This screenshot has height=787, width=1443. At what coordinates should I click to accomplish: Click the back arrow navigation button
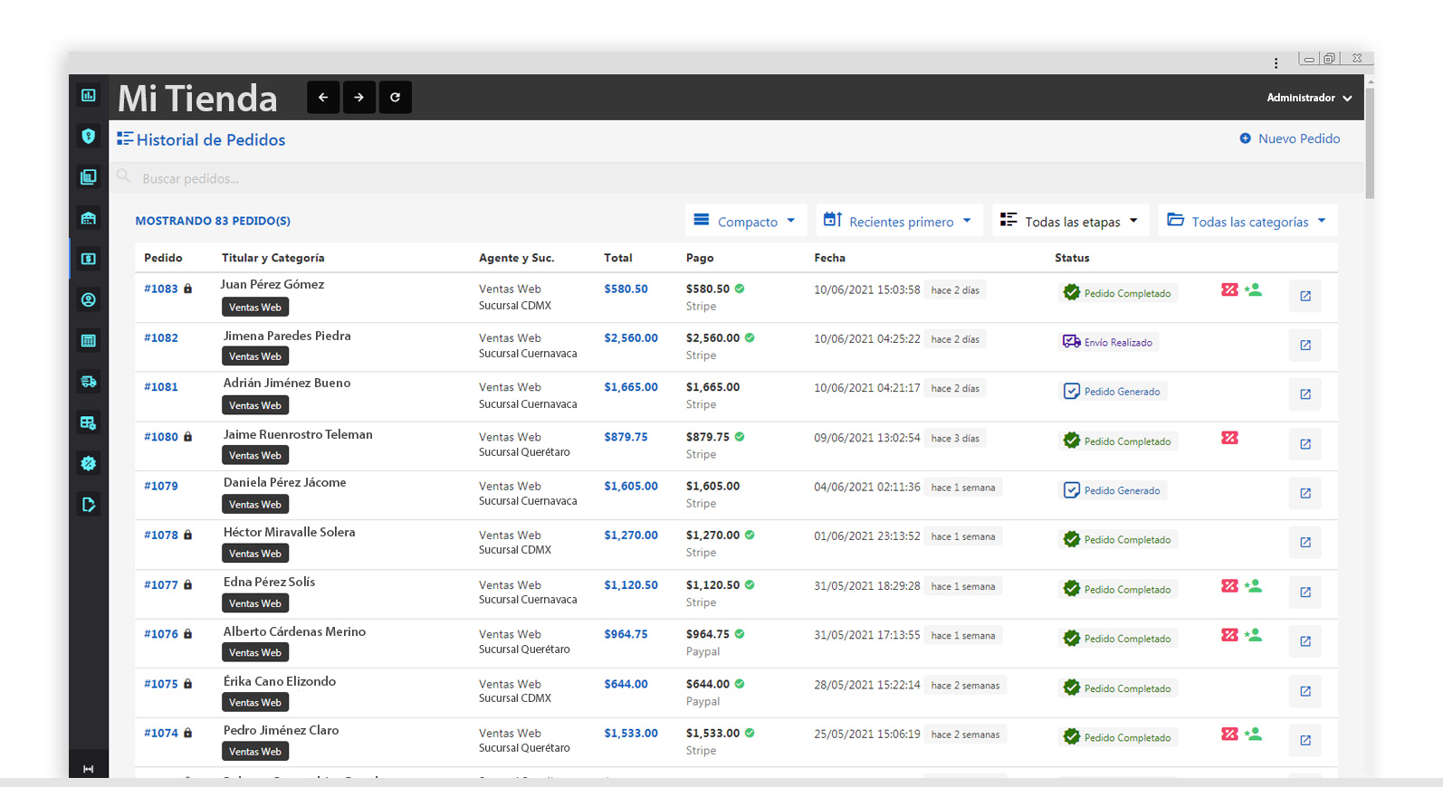[323, 97]
